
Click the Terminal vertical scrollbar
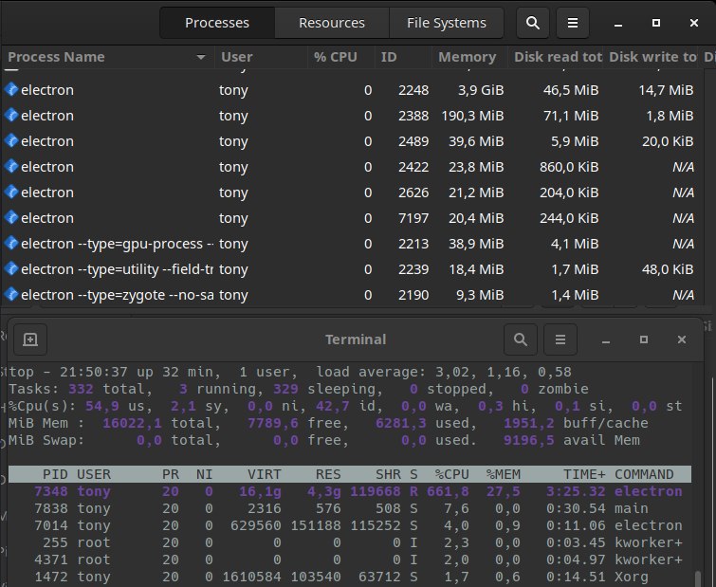coord(699,578)
